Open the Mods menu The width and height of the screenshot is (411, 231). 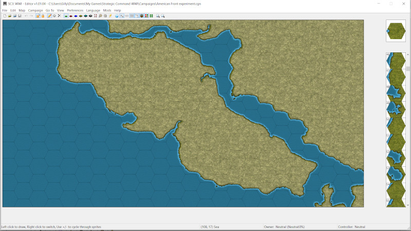[107, 10]
